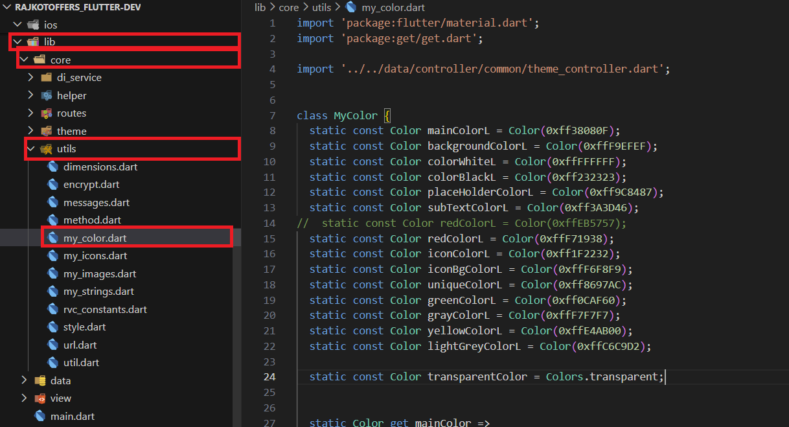The width and height of the screenshot is (789, 427).
Task: Open rvc_constants.dart file
Action: pyautogui.click(x=105, y=309)
